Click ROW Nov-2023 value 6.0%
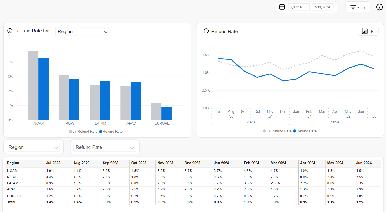The width and height of the screenshot is (386, 212). (x=161, y=177)
